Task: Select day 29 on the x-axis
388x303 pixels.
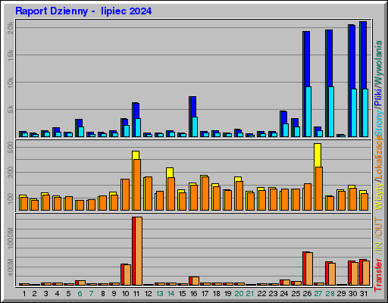Action: tap(341, 294)
